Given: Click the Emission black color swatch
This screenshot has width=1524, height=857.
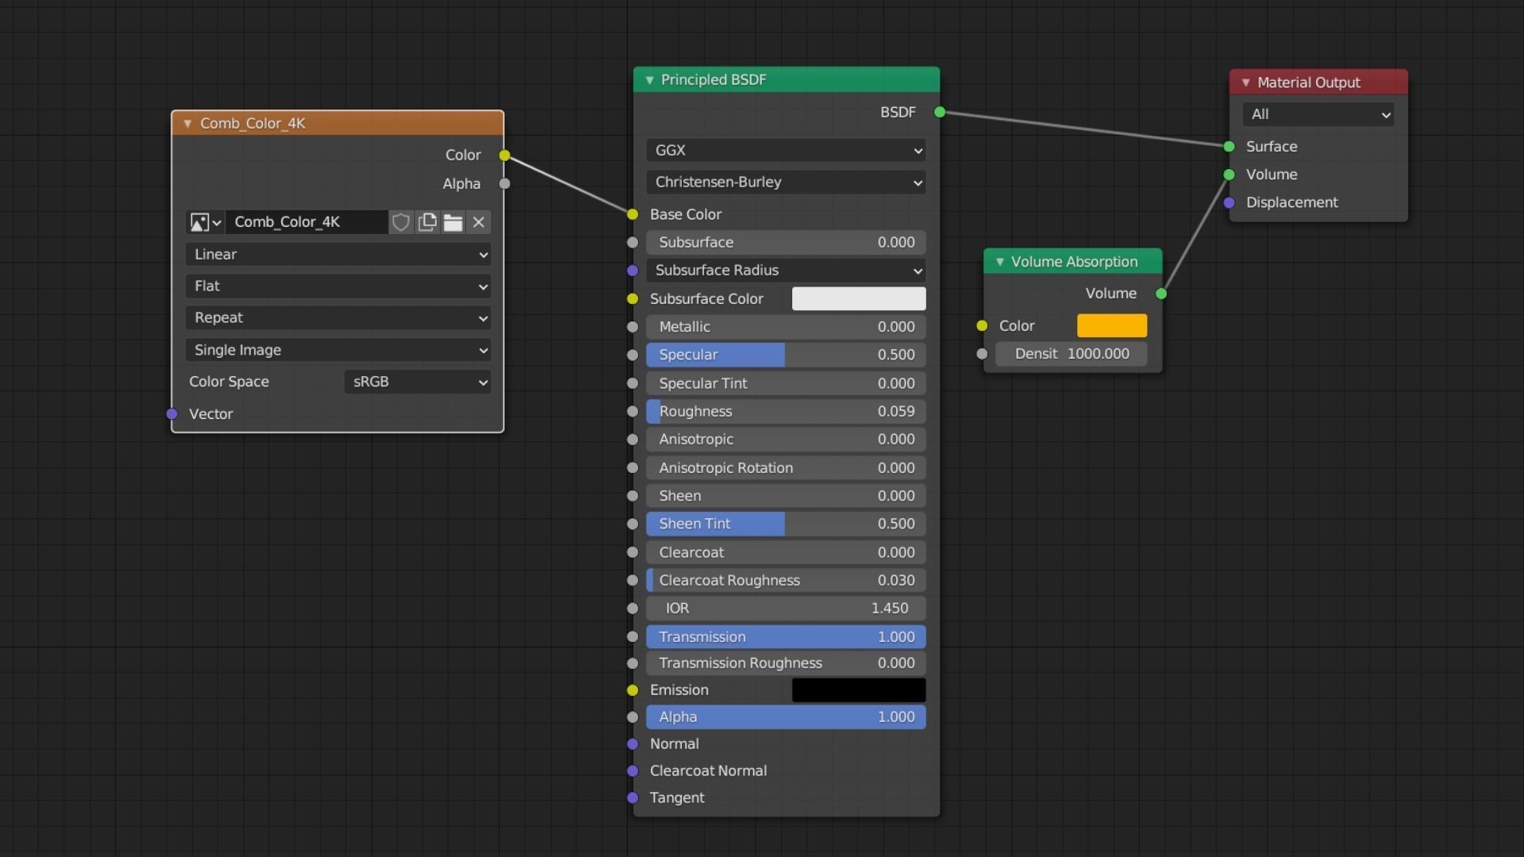Looking at the screenshot, I should [x=858, y=690].
